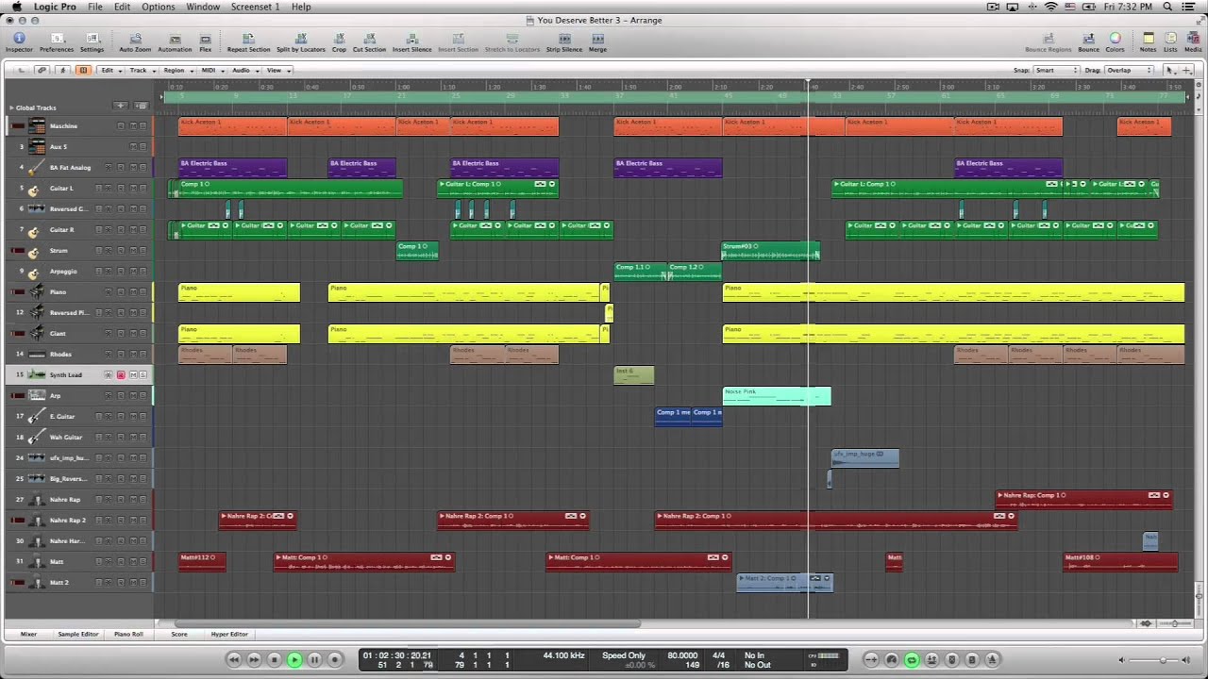Viewport: 1208px width, 679px height.
Task: Open the Snap Smart dropdown
Action: pos(1056,70)
